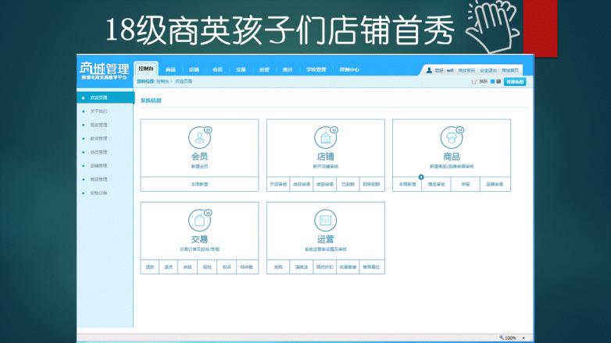Click the 商品 product circle icon
The image size is (611, 343).
(x=451, y=138)
